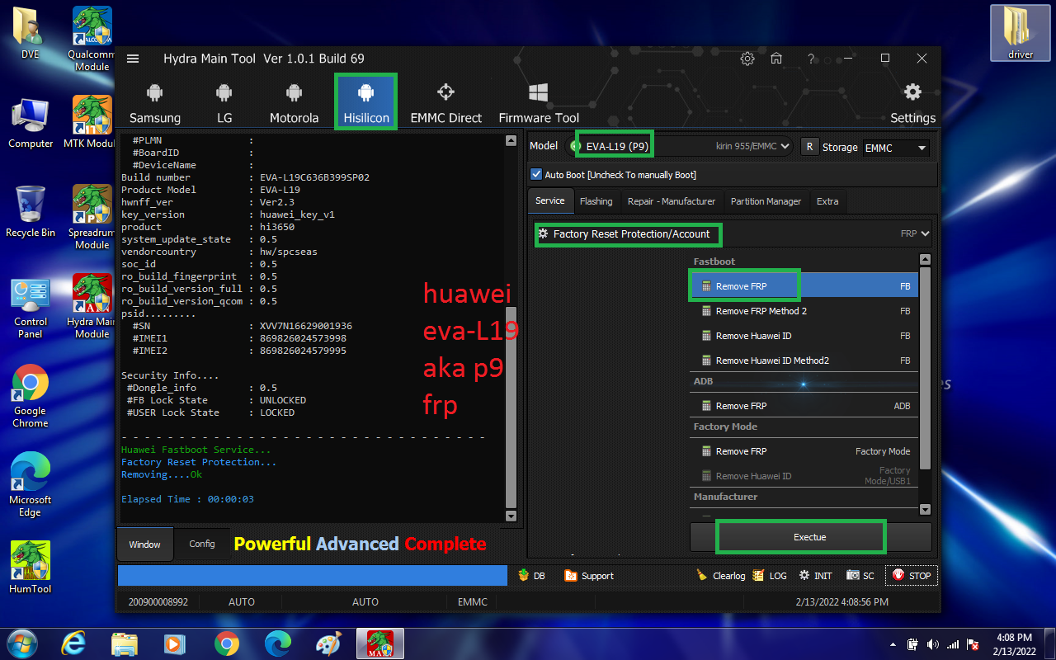This screenshot has width=1056, height=660.
Task: Switch to the Partition Manager tab
Action: pyautogui.click(x=766, y=201)
